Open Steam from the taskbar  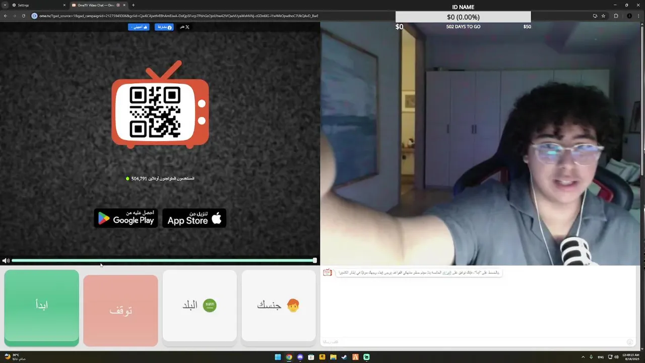pos(344,357)
